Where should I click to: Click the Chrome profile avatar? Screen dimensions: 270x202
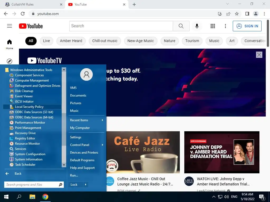256,14
